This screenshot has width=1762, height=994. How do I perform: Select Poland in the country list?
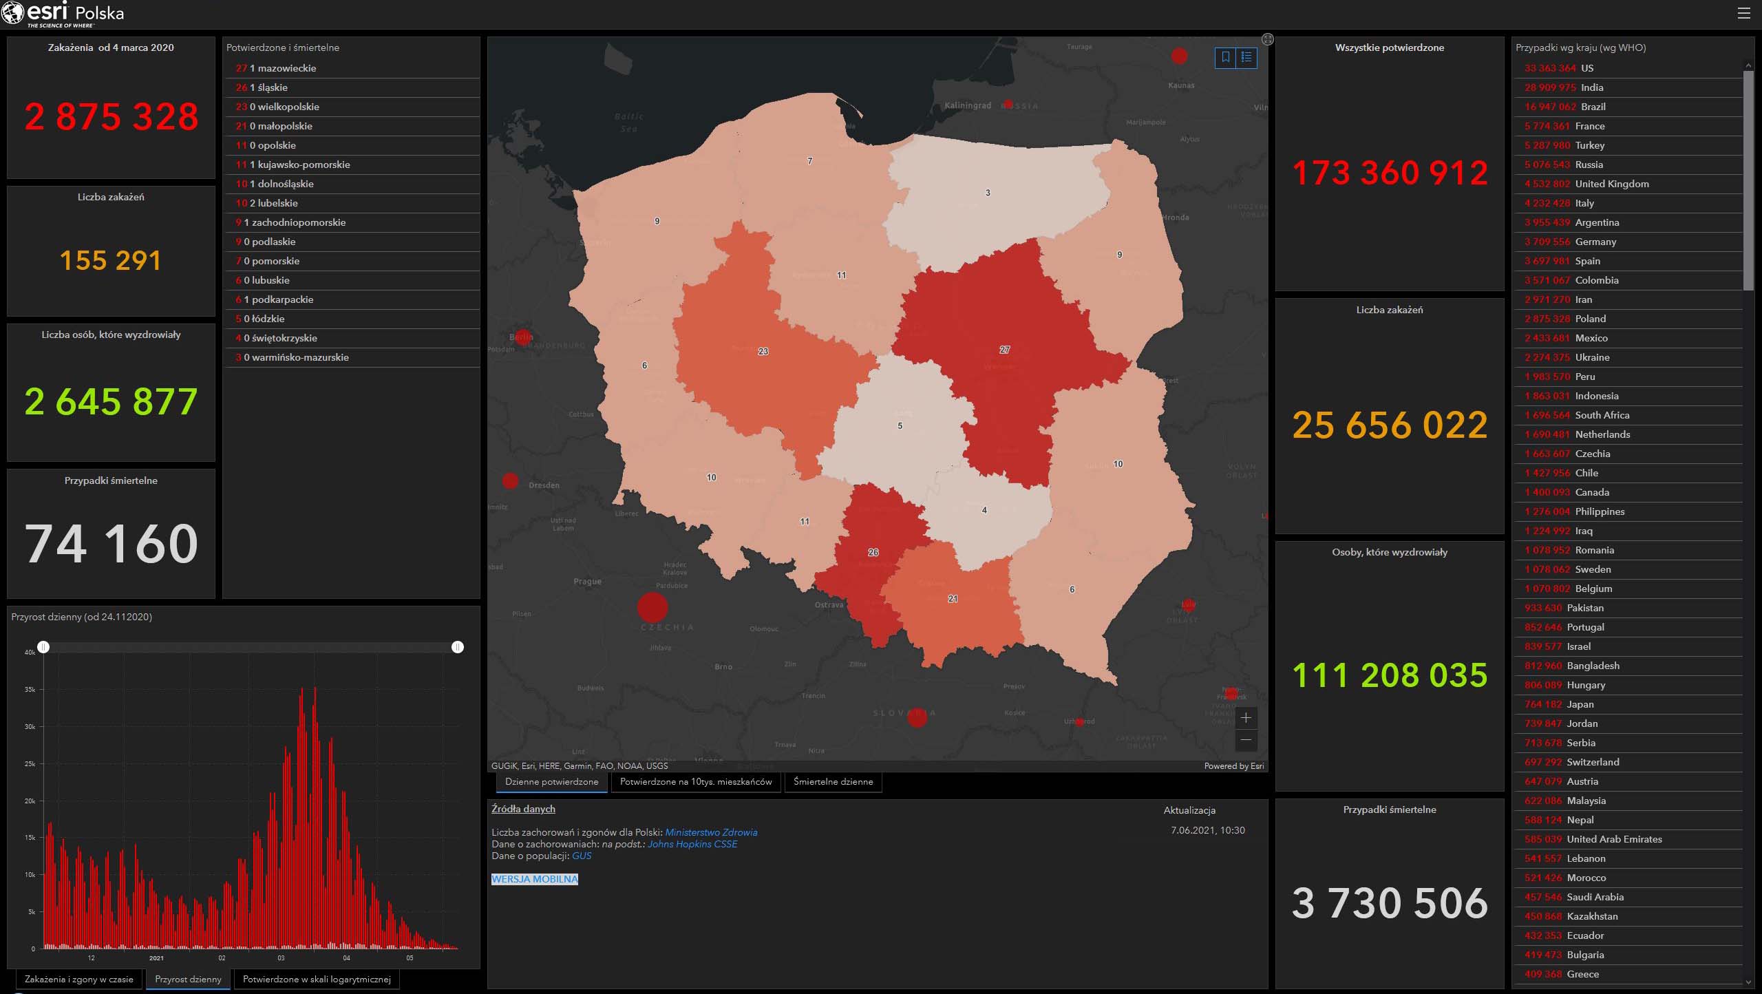[x=1590, y=319]
